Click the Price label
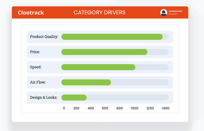The width and height of the screenshot is (204, 131). (x=35, y=52)
